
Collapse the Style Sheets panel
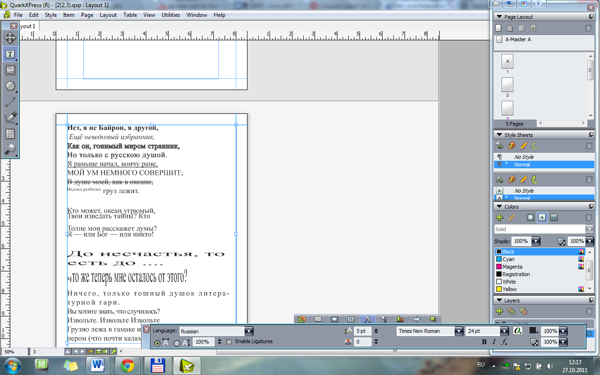point(500,135)
